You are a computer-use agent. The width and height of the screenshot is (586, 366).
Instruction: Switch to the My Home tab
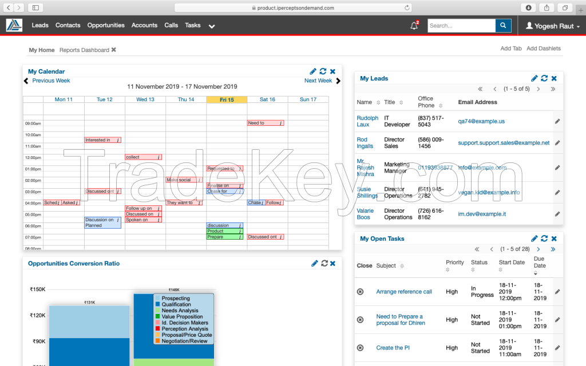[x=42, y=50]
